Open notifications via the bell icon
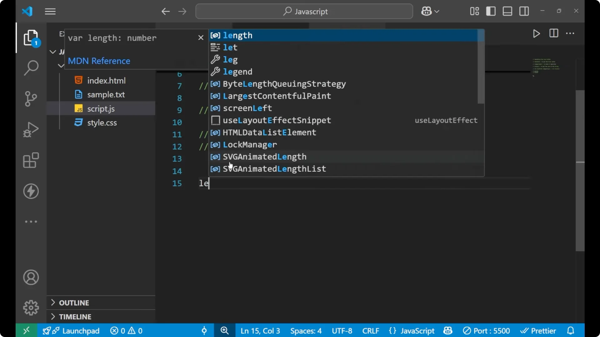 (x=571, y=330)
